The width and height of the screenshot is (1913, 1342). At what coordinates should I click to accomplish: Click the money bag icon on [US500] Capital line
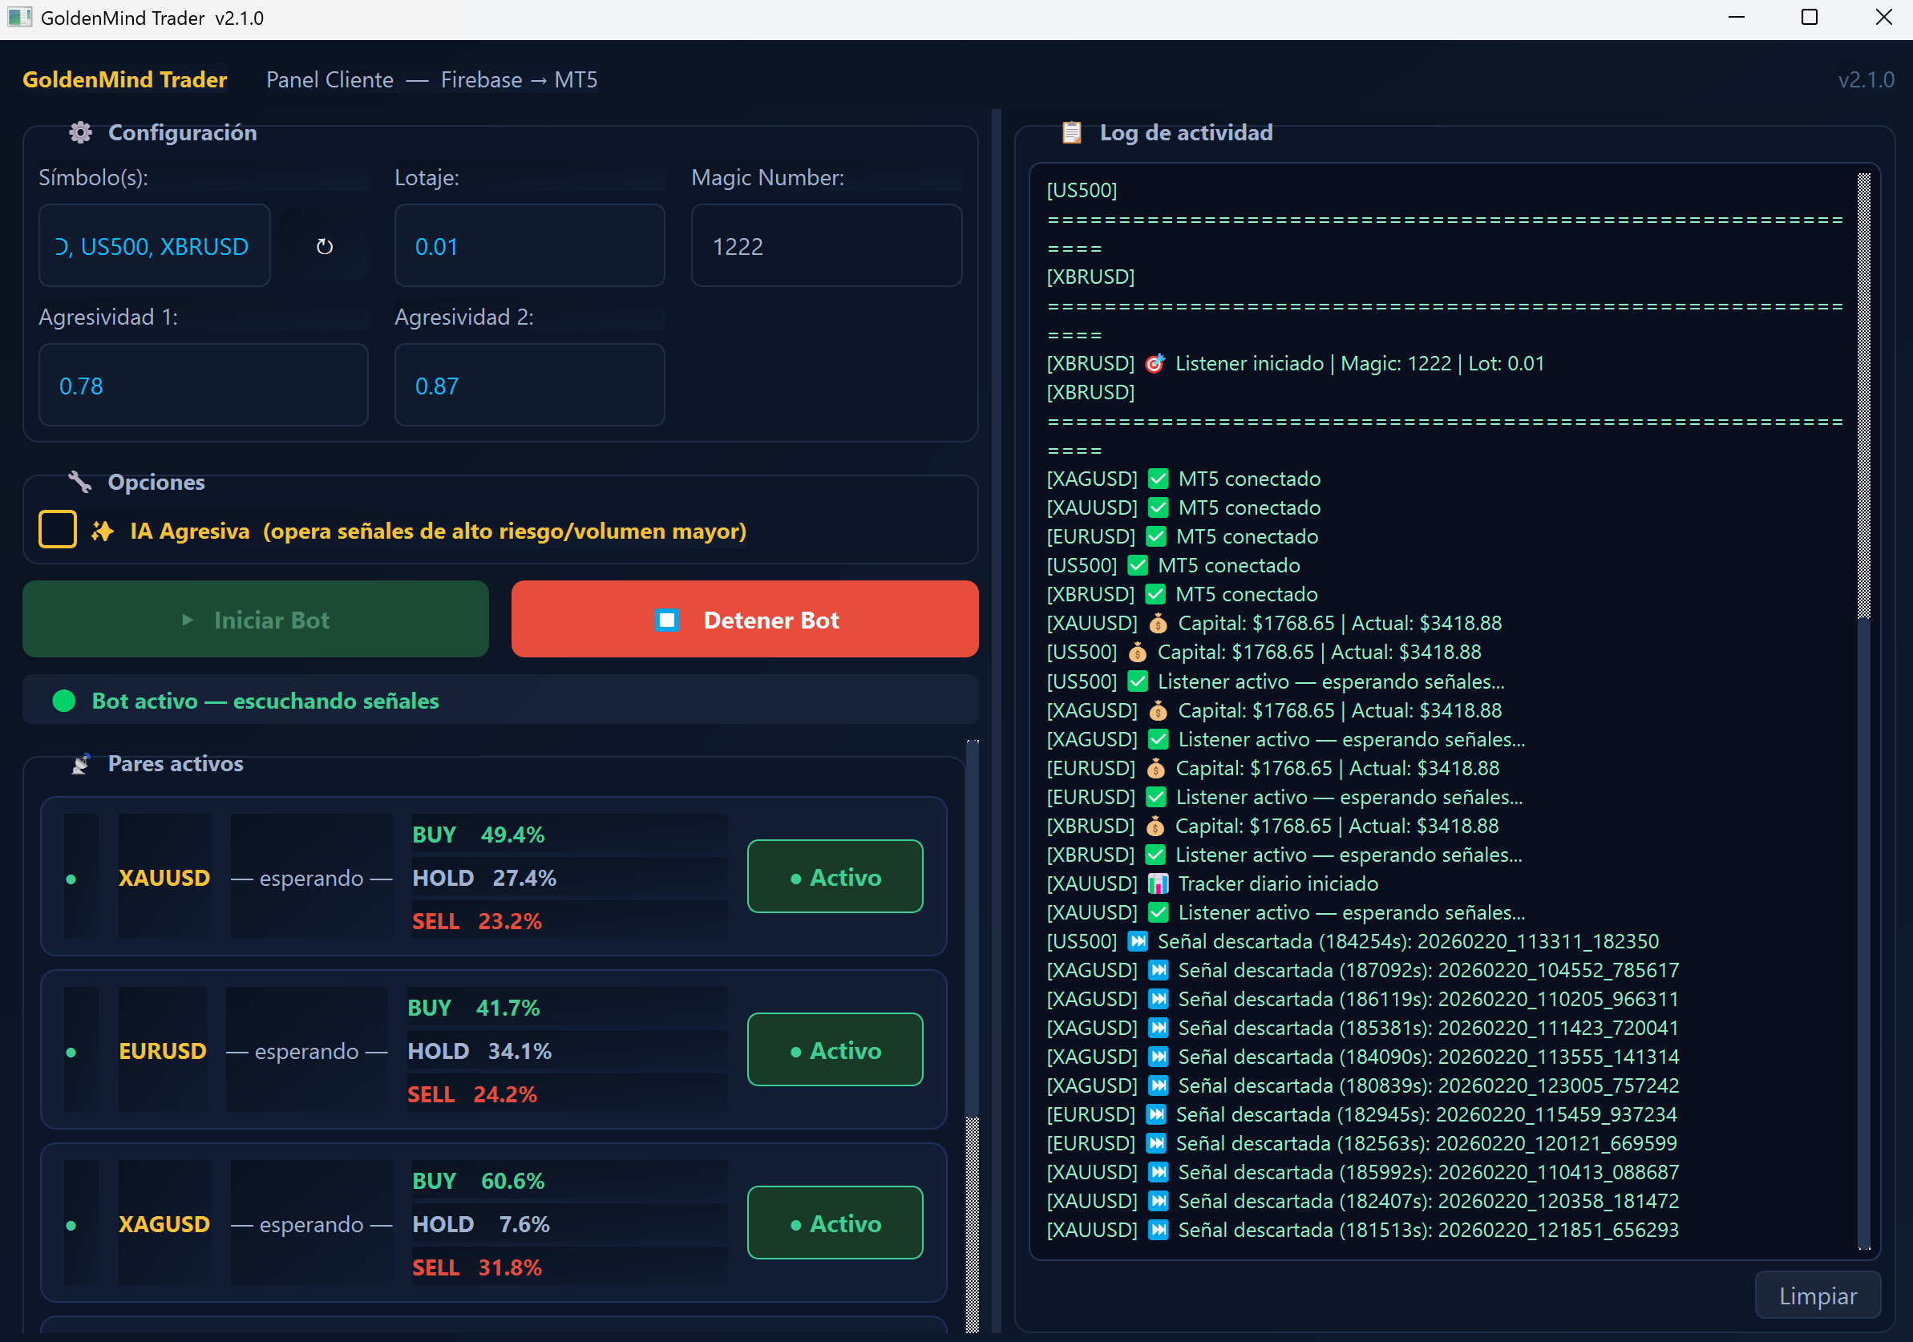point(1138,653)
